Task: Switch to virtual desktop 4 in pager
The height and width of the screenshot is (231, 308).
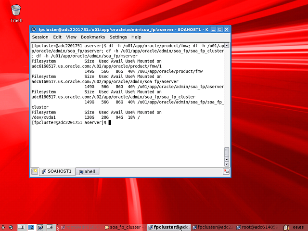Action: [x=51, y=227]
